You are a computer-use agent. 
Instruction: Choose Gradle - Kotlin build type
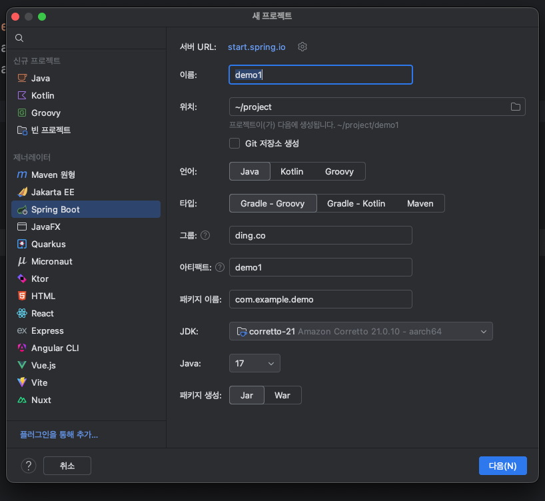point(356,203)
